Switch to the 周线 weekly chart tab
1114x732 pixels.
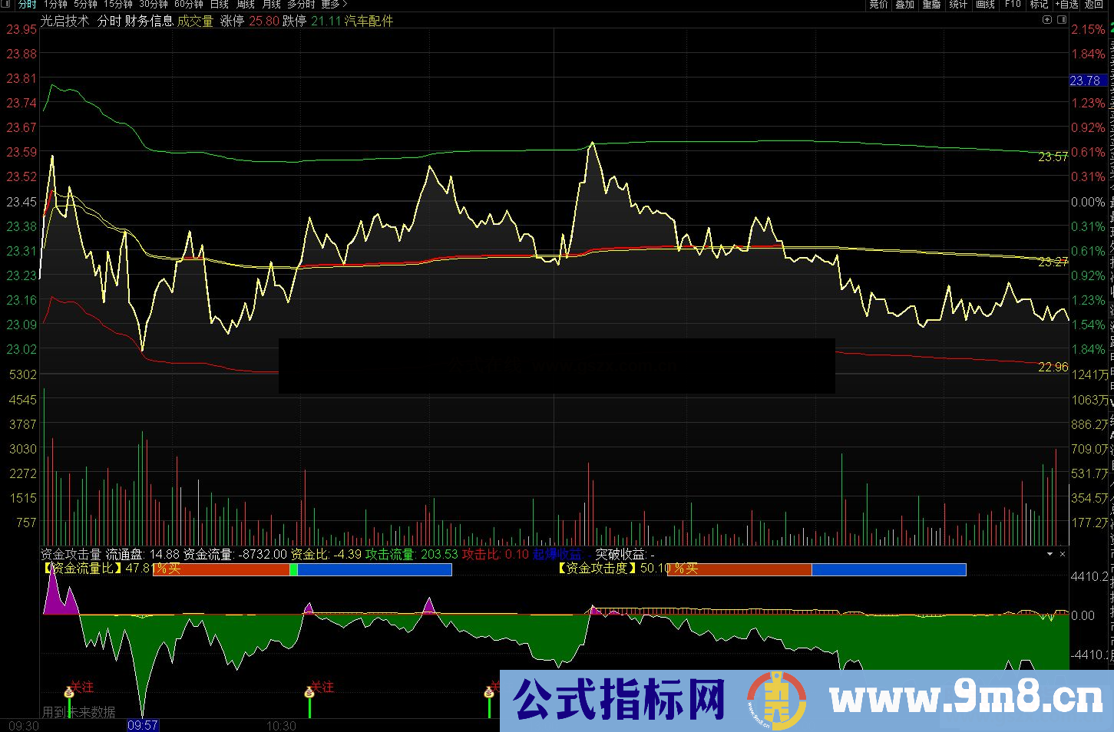(x=246, y=5)
